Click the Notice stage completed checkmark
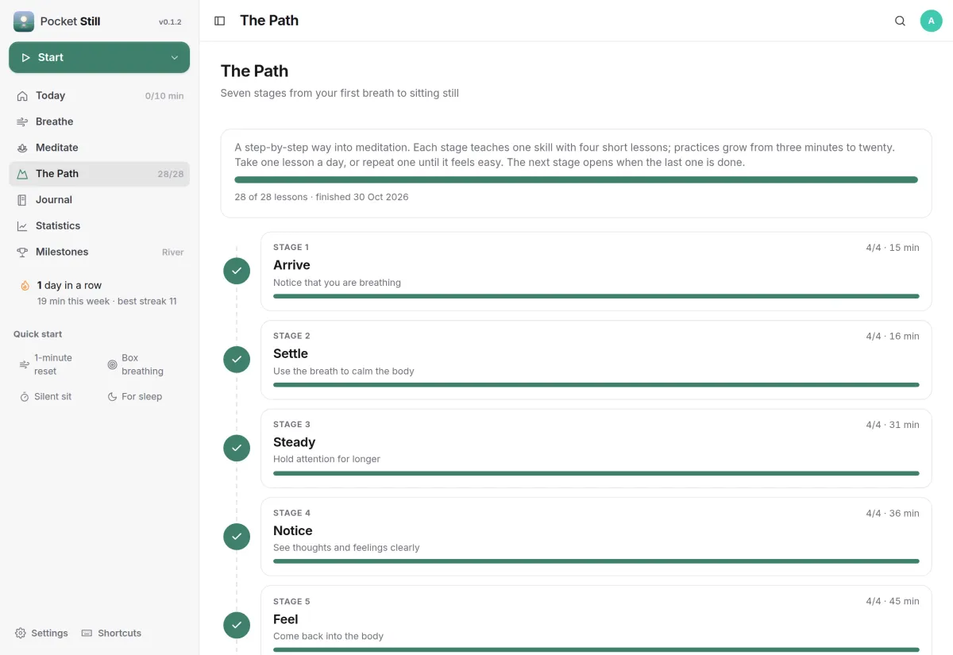This screenshot has height=655, width=953. 237,537
